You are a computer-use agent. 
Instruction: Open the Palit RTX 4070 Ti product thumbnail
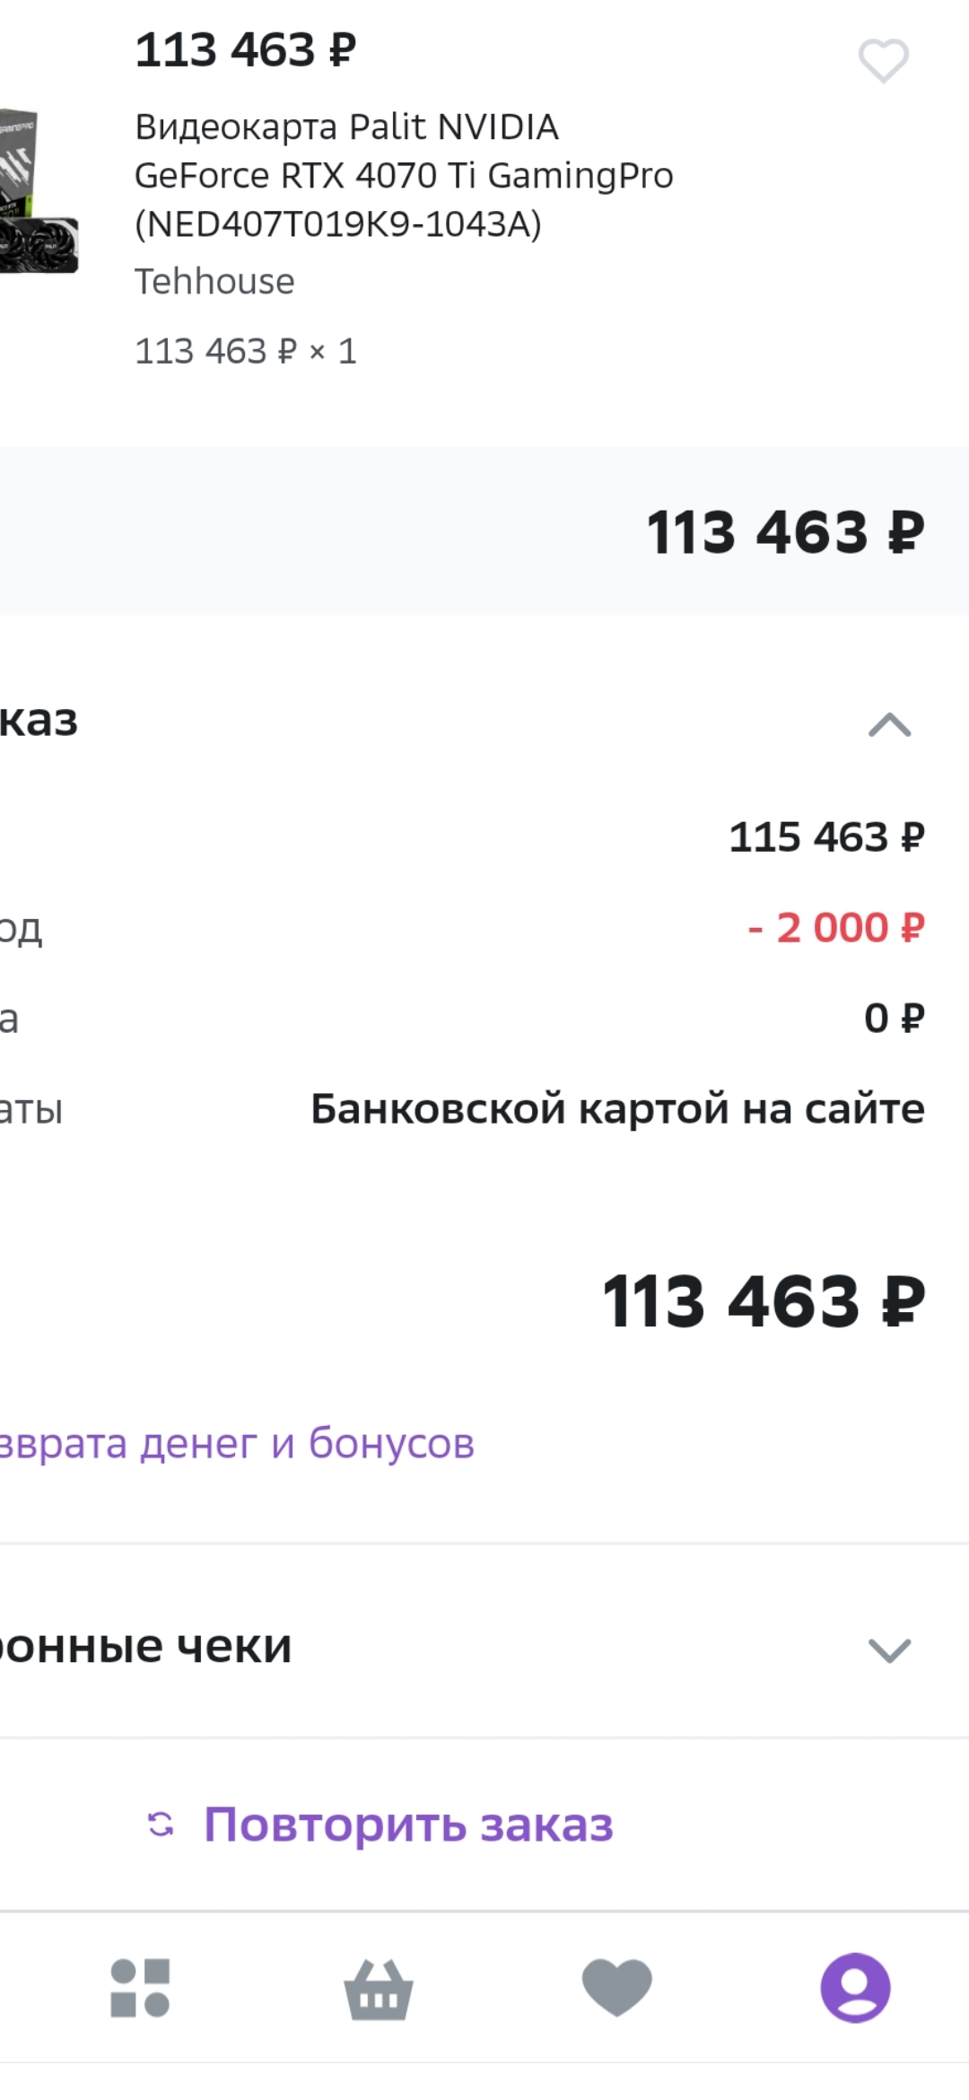tap(38, 192)
